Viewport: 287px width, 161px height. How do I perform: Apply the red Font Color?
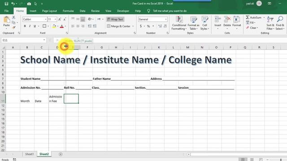pyautogui.click(x=62, y=26)
